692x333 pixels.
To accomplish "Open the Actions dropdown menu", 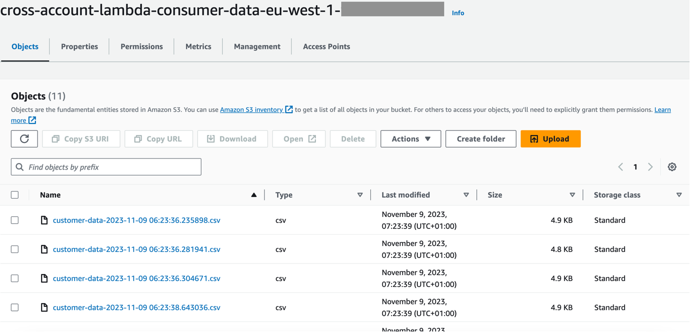I will click(410, 139).
